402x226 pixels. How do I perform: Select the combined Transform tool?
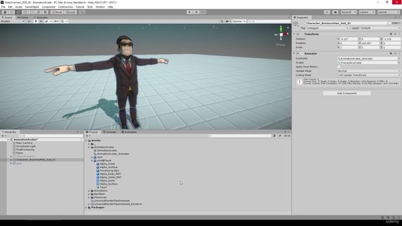pyautogui.click(x=38, y=12)
